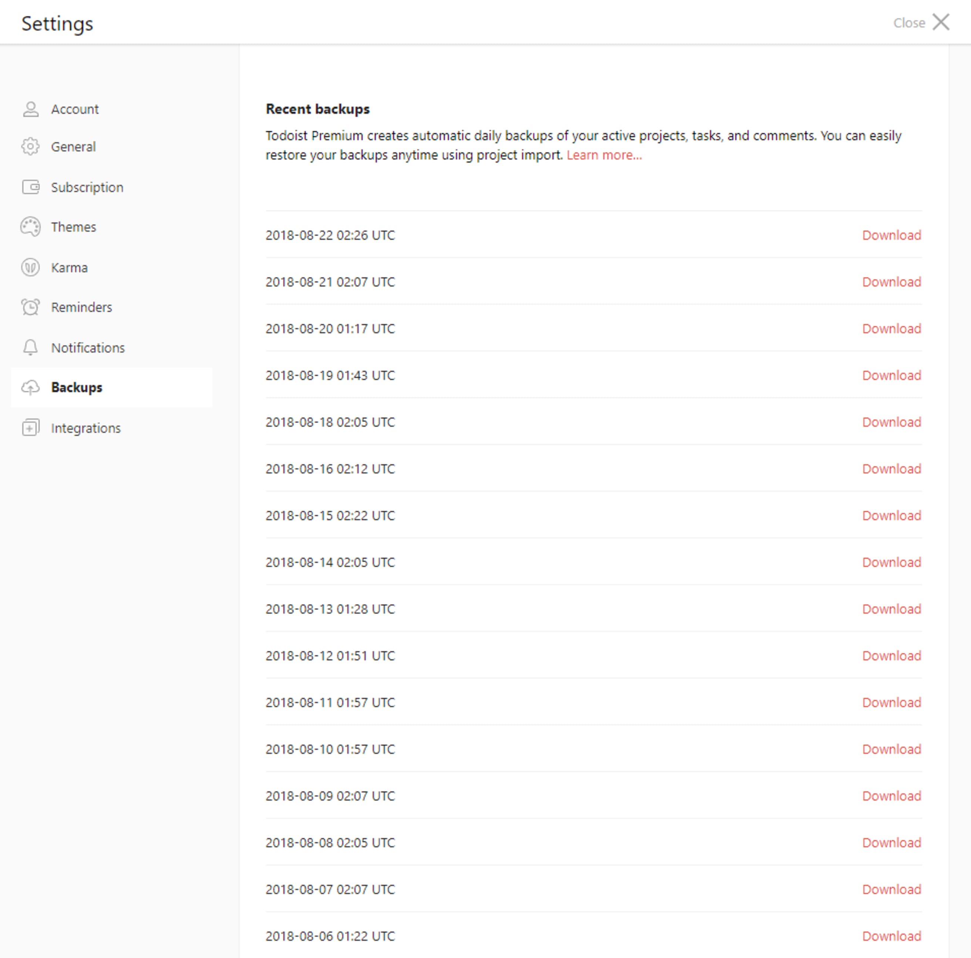The image size is (971, 958).
Task: Select the Integrations menu item
Action: coord(86,428)
